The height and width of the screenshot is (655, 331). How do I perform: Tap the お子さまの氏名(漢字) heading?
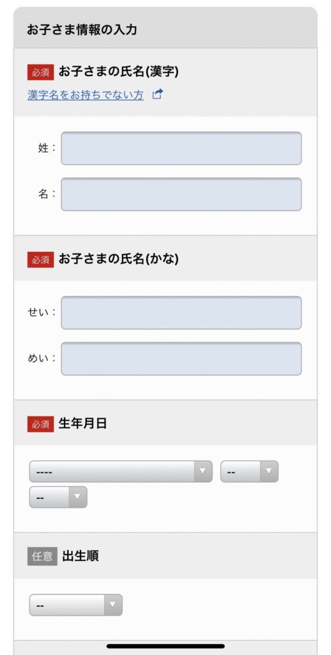point(119,72)
